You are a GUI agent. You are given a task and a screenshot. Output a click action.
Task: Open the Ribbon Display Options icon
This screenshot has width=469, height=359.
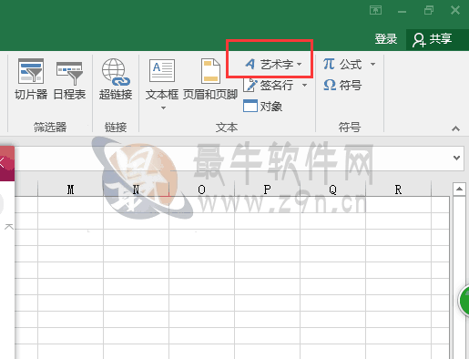(x=375, y=10)
